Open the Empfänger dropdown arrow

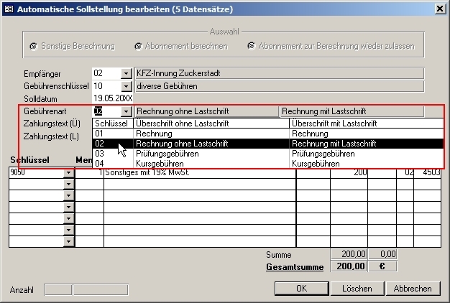tap(126, 73)
